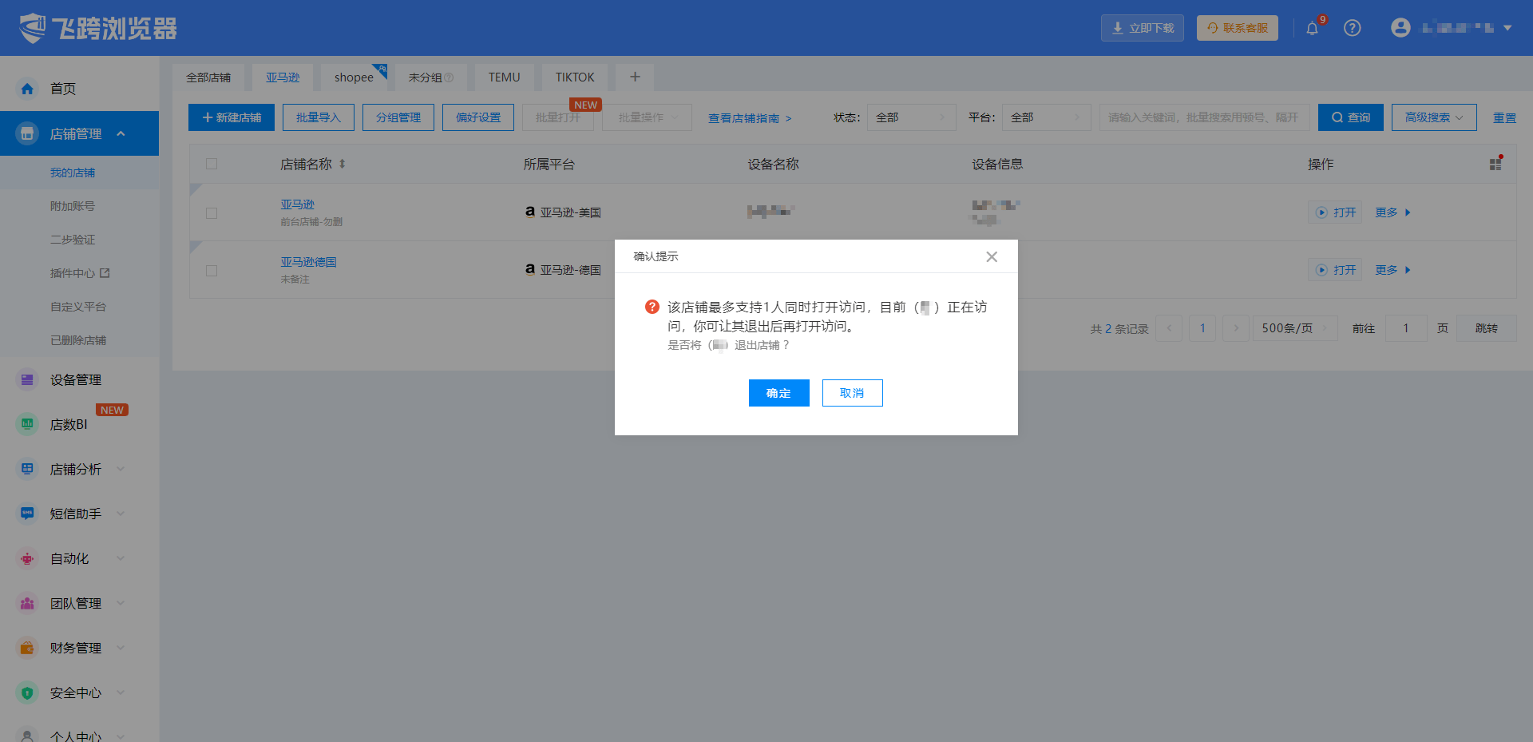This screenshot has width=1533, height=742.
Task: Click the 飞跨浏览器 logo
Action: pos(97,28)
